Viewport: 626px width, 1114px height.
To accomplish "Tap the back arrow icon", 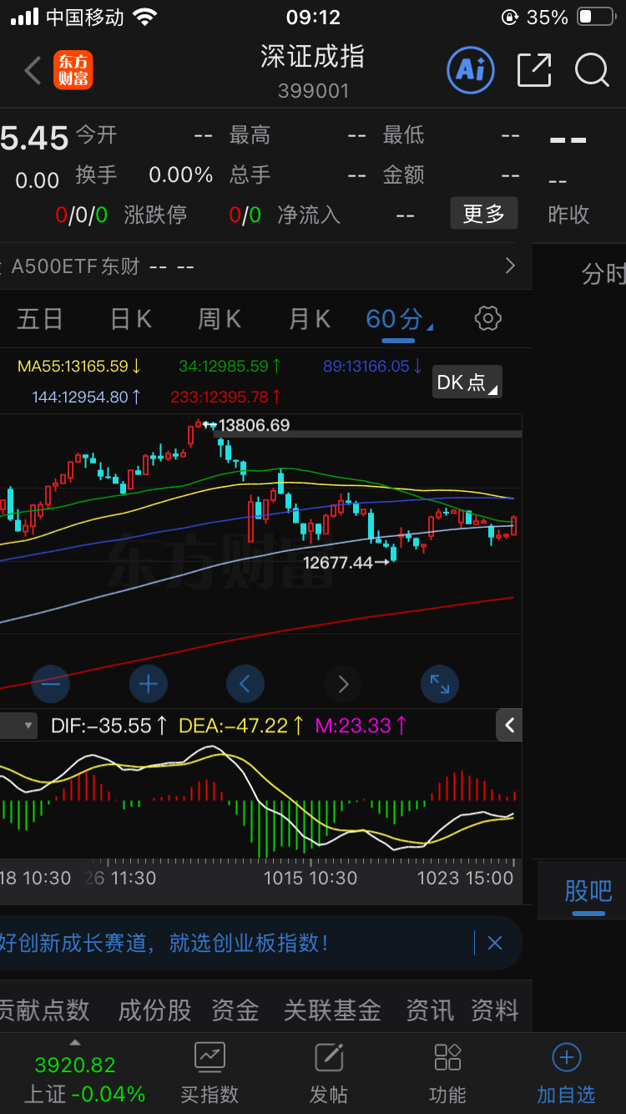I will click(33, 71).
